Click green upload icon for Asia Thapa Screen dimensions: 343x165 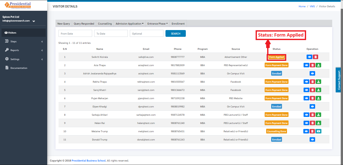318,65
